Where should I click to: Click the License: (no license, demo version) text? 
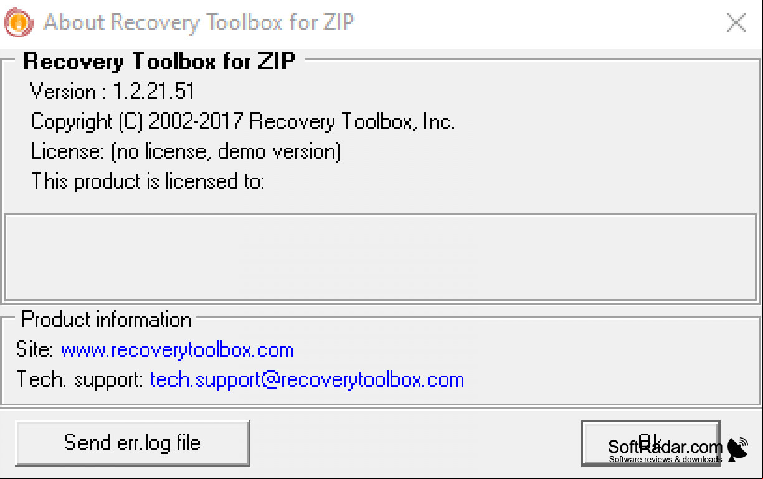(x=186, y=151)
